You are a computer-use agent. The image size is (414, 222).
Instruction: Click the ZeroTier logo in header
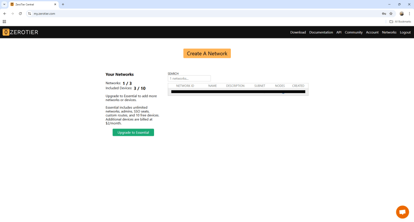click(20, 32)
